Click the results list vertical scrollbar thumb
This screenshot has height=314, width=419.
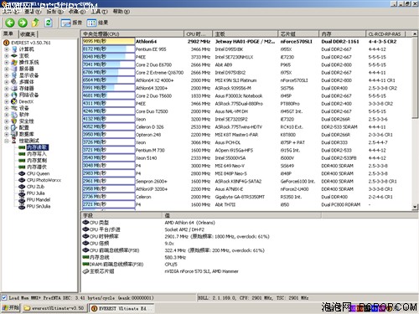[415, 79]
